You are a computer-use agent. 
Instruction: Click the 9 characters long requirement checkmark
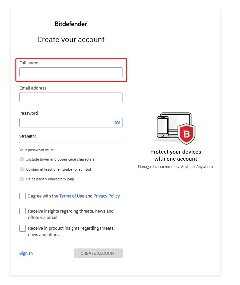[22, 179]
